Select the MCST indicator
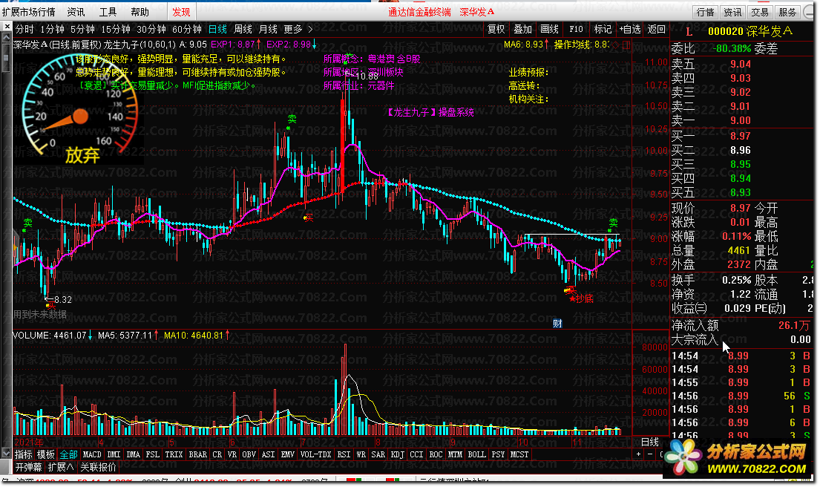The height and width of the screenshot is (487, 820). 519,454
